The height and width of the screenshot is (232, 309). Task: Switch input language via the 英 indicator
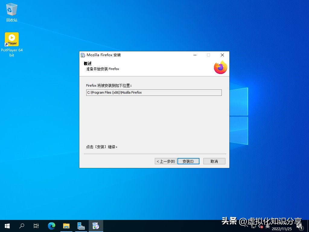pyautogui.click(x=268, y=227)
